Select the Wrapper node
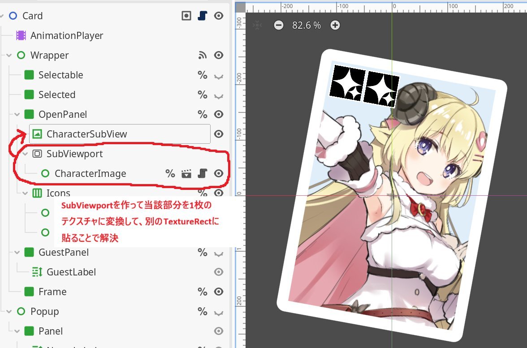This screenshot has width=527, height=348. point(50,56)
